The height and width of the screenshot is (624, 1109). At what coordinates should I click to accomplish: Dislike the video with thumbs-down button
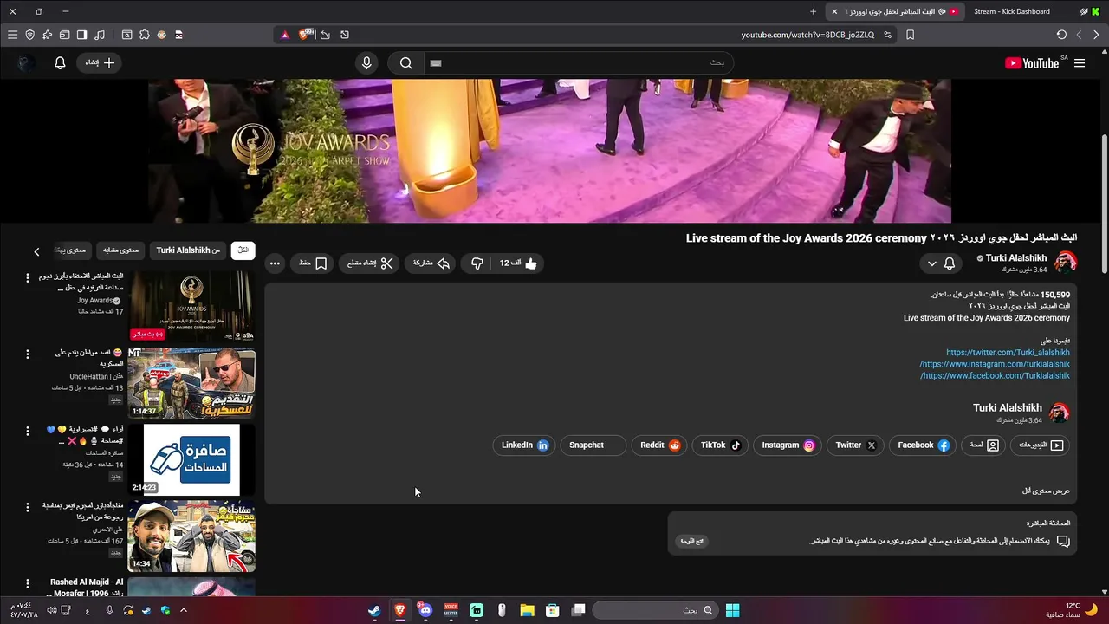tap(477, 263)
